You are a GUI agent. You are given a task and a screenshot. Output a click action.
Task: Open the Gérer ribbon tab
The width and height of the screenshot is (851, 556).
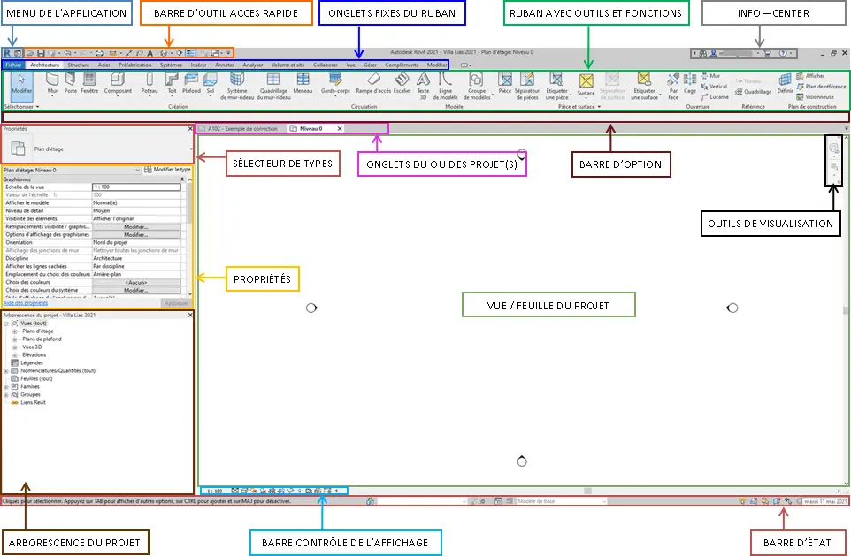pyautogui.click(x=370, y=65)
